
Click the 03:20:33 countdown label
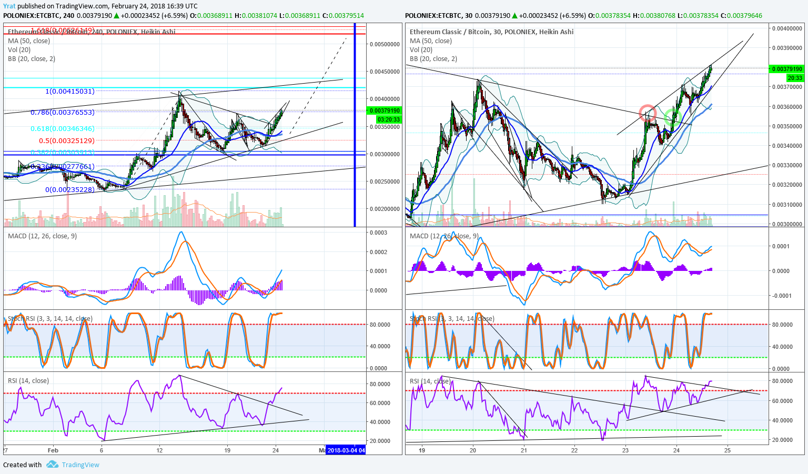pos(389,119)
